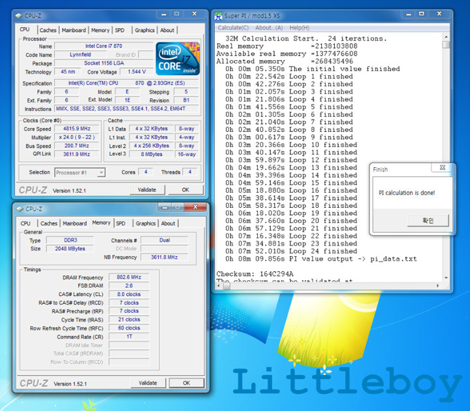The height and width of the screenshot is (411, 470).
Task: Open Caches tab in Memory CPU-Z window
Action: pos(49,223)
